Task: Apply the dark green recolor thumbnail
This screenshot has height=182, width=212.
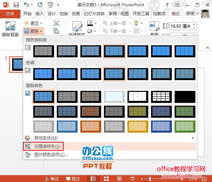Action: tap(185, 112)
